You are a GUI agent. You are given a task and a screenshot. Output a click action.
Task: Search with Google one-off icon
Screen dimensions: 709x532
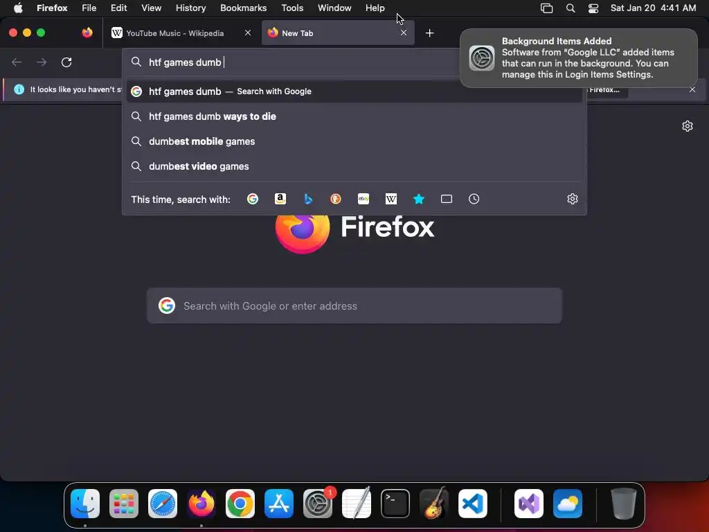(x=252, y=199)
